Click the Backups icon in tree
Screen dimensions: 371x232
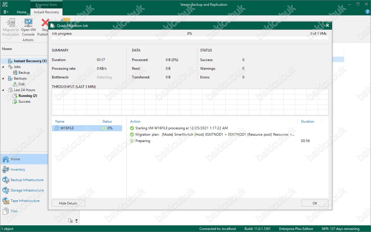(10, 78)
